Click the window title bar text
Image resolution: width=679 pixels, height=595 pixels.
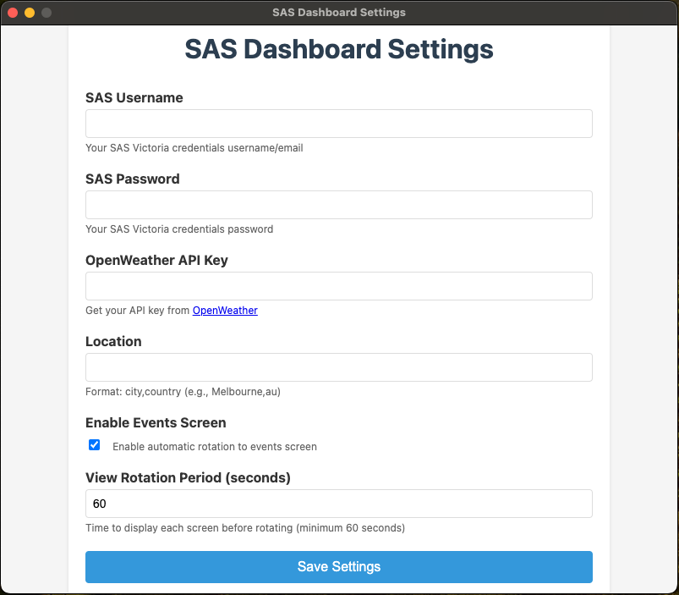pos(339,13)
